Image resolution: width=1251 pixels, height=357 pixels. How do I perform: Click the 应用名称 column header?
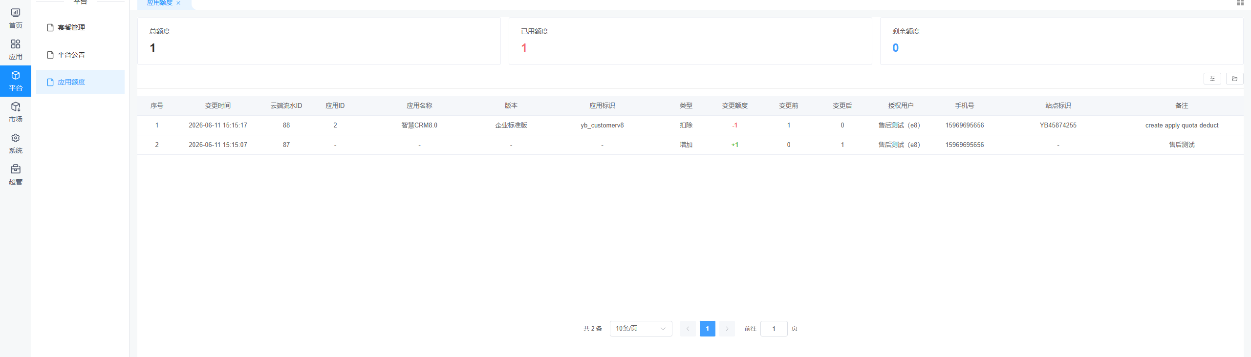[x=419, y=105]
